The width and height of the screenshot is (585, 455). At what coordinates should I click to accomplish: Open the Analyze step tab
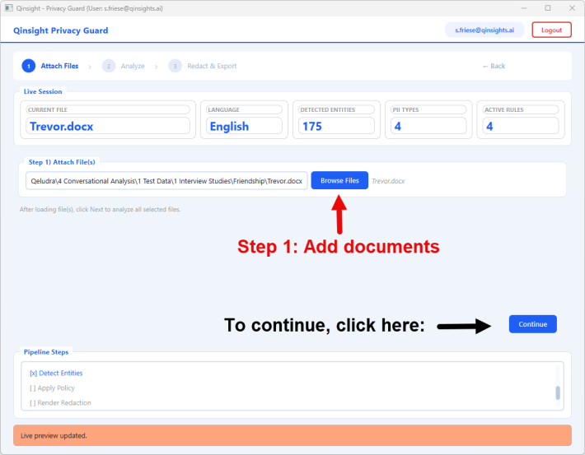pos(133,66)
